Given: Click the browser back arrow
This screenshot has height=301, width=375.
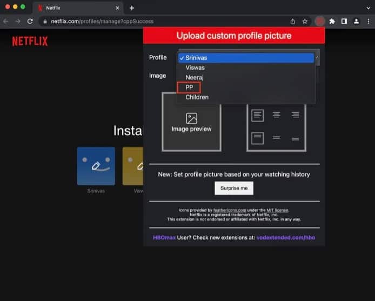Looking at the screenshot, I should coord(6,21).
